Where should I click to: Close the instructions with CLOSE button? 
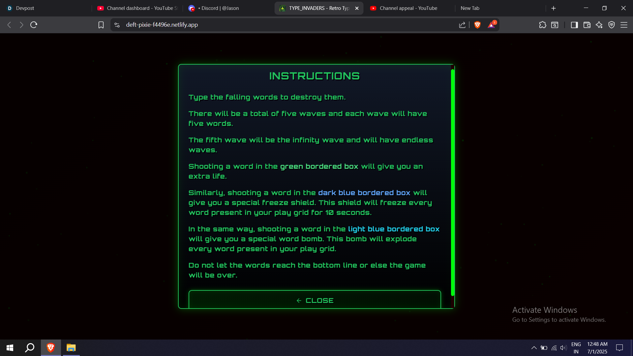315,300
